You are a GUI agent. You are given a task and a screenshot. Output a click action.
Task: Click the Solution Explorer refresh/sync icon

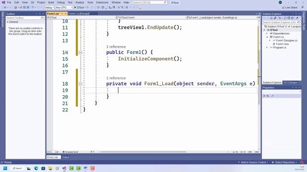tap(285, 18)
